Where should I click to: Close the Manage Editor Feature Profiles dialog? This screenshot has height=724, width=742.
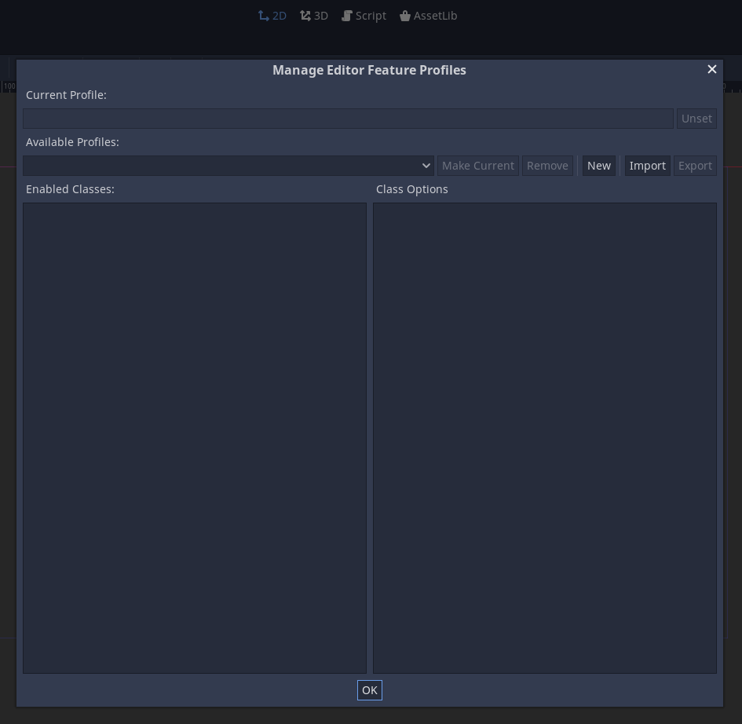pyautogui.click(x=711, y=69)
